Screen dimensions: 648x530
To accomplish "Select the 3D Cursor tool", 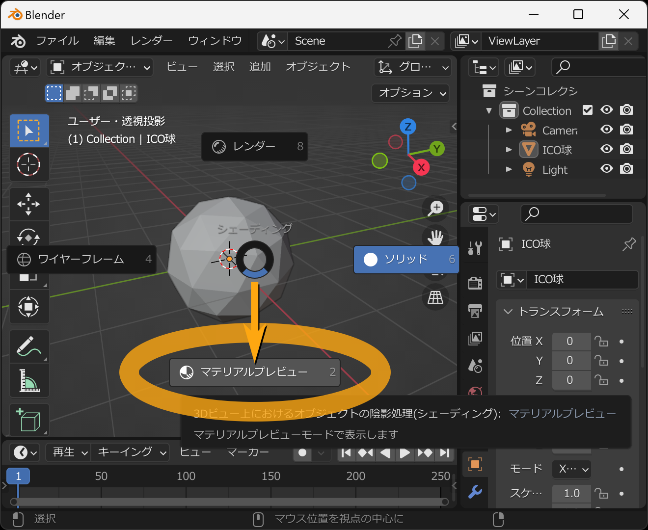I will click(x=29, y=164).
